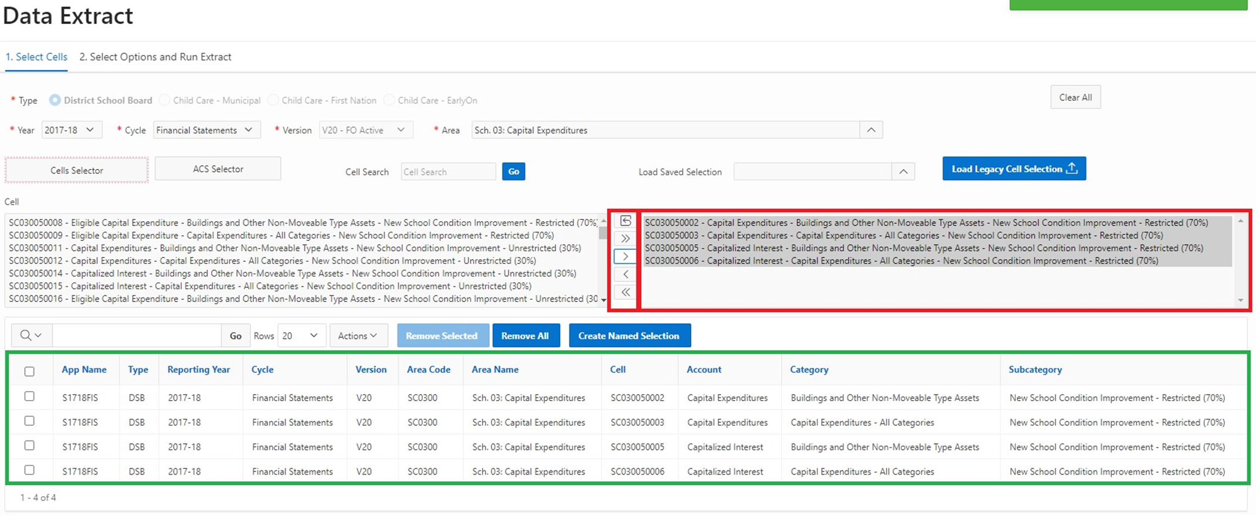Click into the Cell Search input field

(x=448, y=172)
